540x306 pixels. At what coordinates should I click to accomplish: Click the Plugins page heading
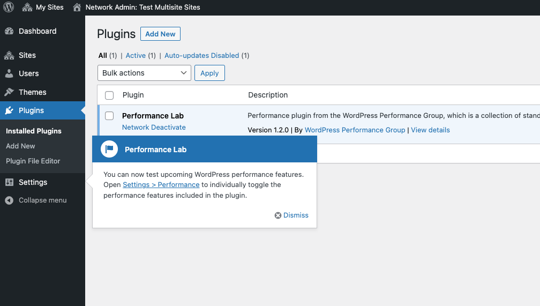(116, 34)
